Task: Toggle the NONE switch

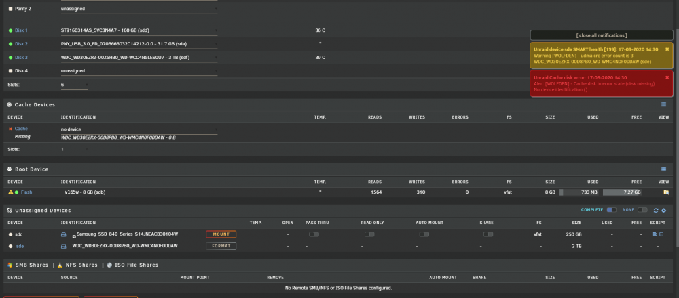Action: (642, 210)
